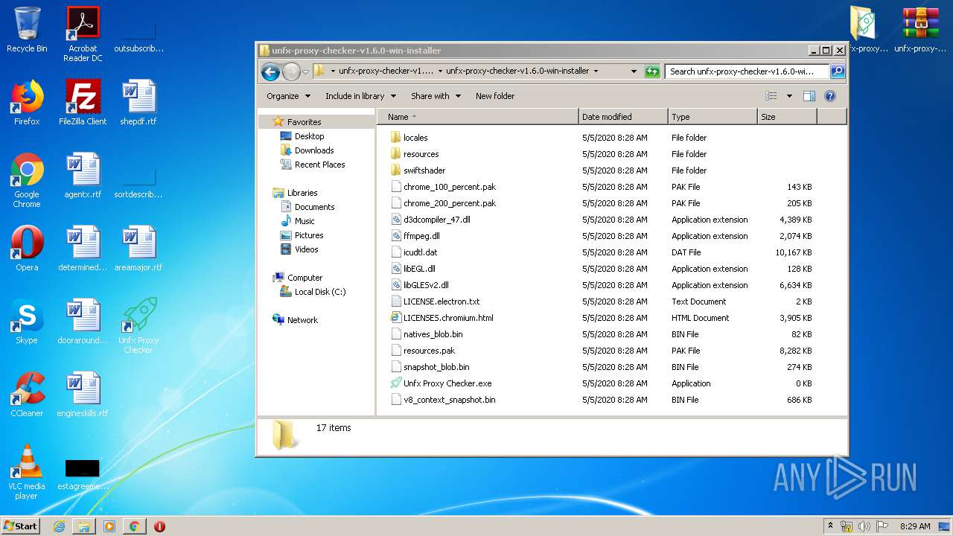Image resolution: width=953 pixels, height=536 pixels.
Task: Open the LICENSES.chromium.html file
Action: pos(447,318)
